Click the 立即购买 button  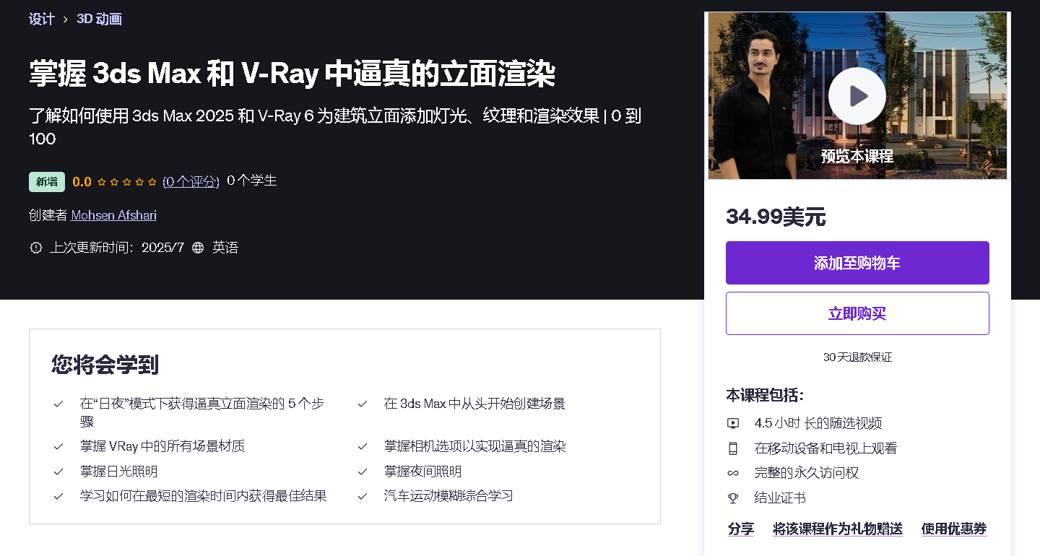click(857, 313)
